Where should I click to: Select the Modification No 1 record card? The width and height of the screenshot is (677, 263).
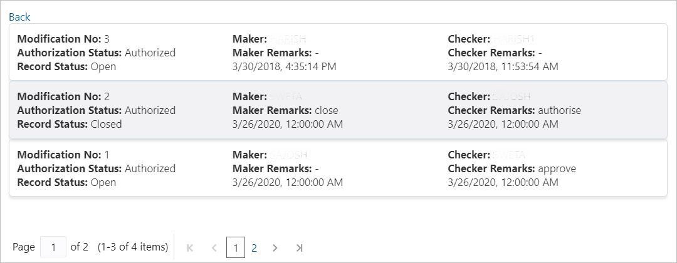(x=338, y=168)
